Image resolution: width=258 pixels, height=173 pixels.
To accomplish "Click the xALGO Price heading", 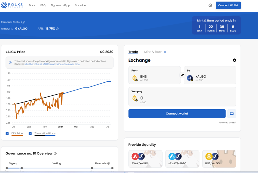I will click(x=15, y=52).
